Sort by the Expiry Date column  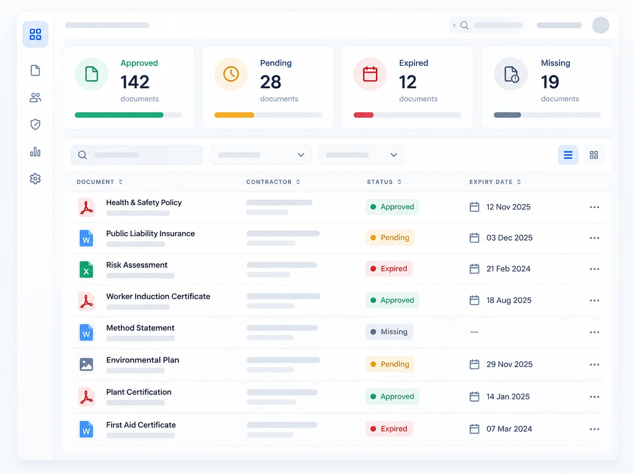point(495,182)
